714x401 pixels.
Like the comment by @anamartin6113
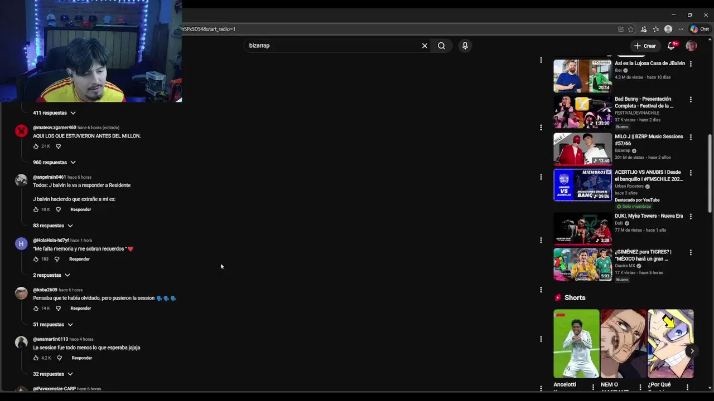36,358
